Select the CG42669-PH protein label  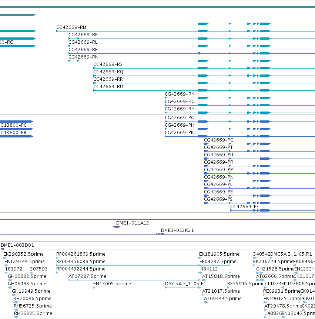click(180, 125)
